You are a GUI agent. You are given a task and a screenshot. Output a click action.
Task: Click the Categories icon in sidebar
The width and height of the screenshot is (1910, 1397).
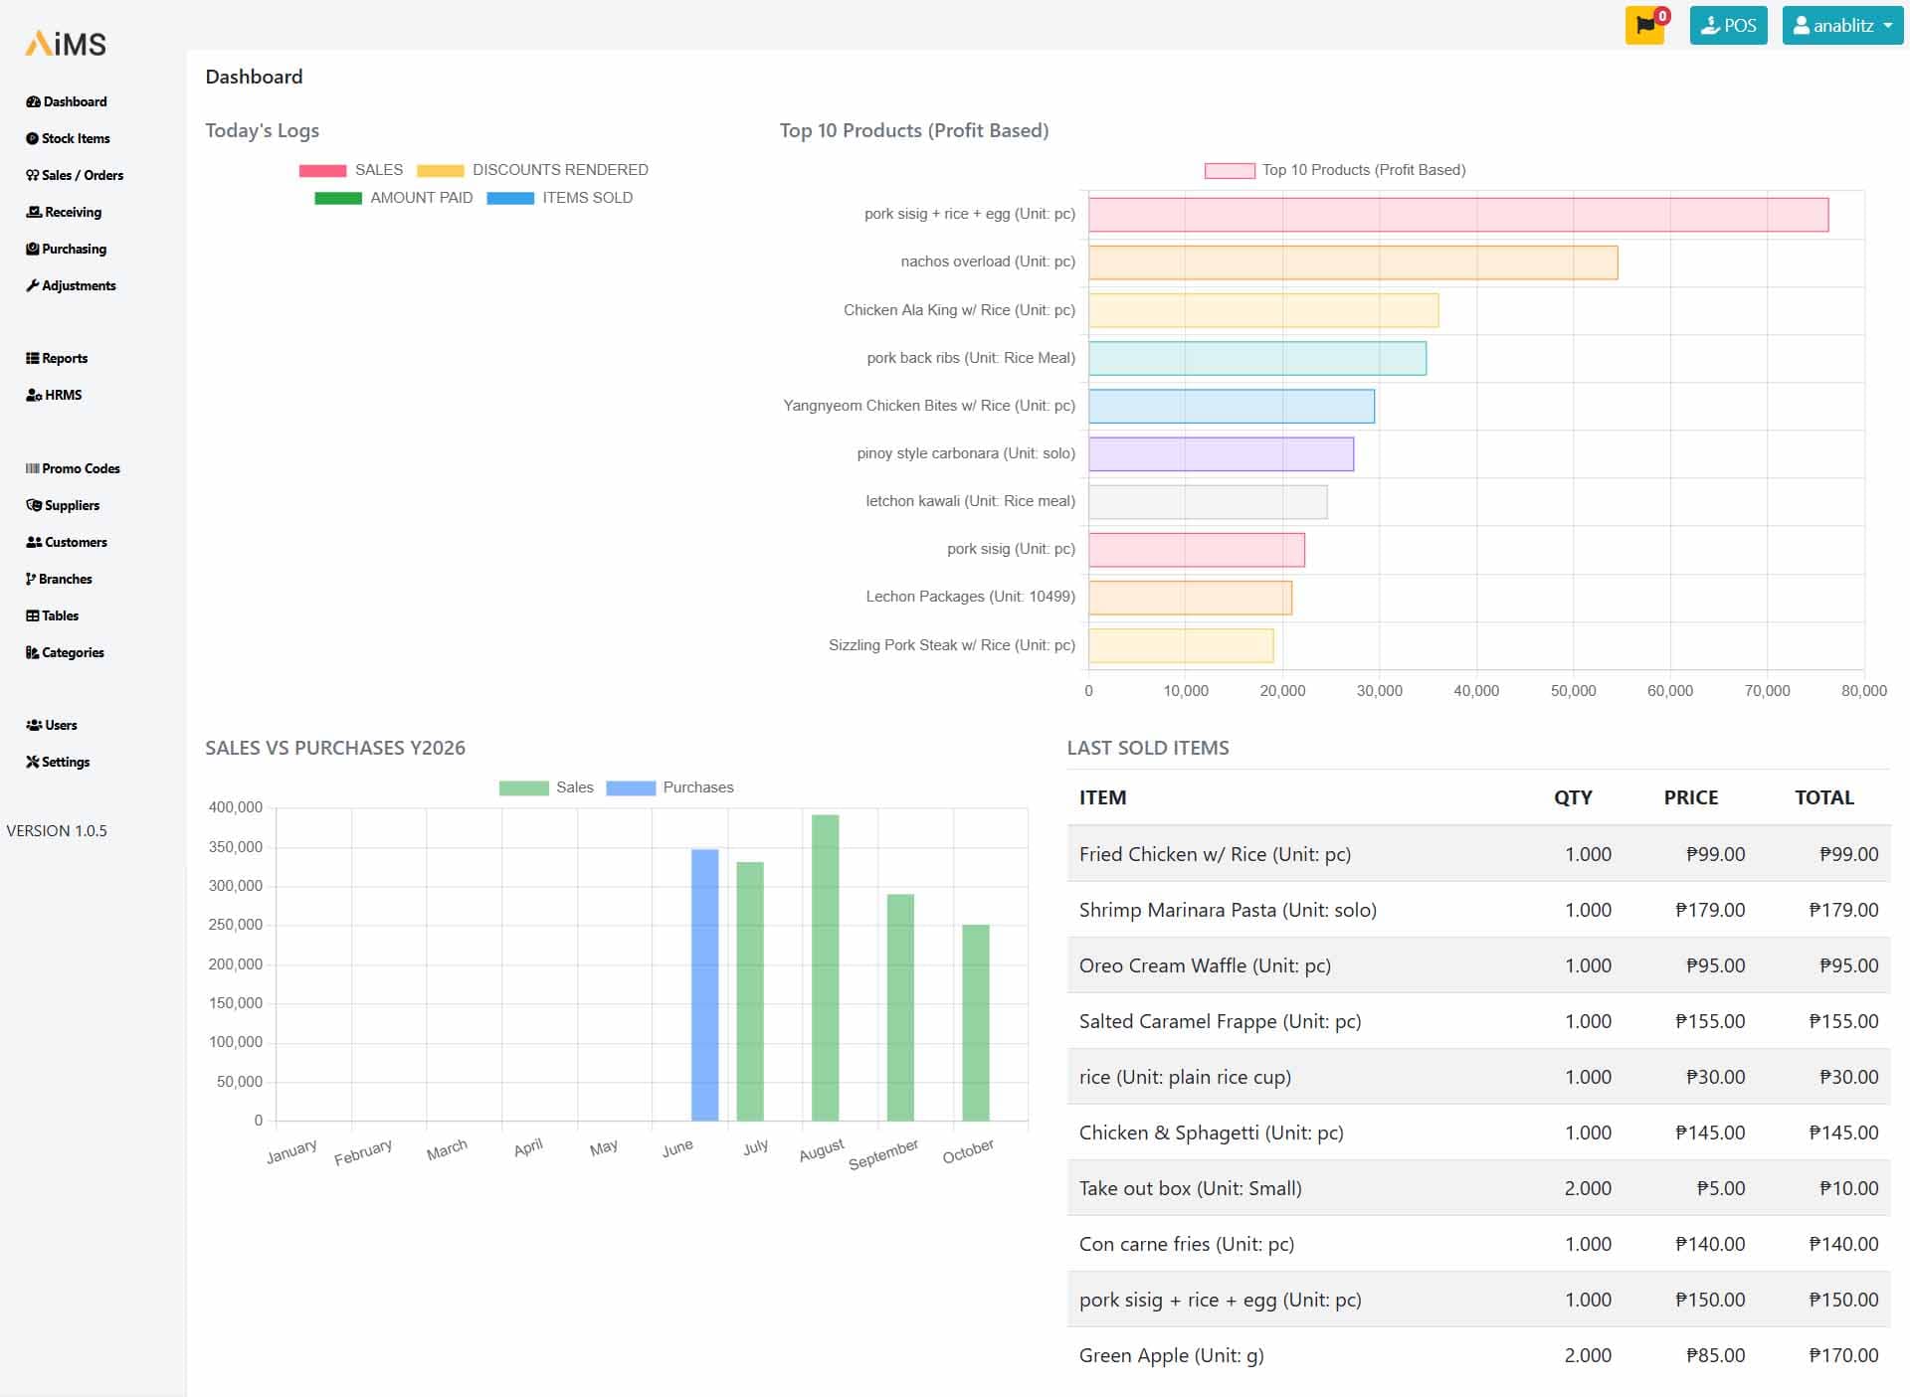32,652
